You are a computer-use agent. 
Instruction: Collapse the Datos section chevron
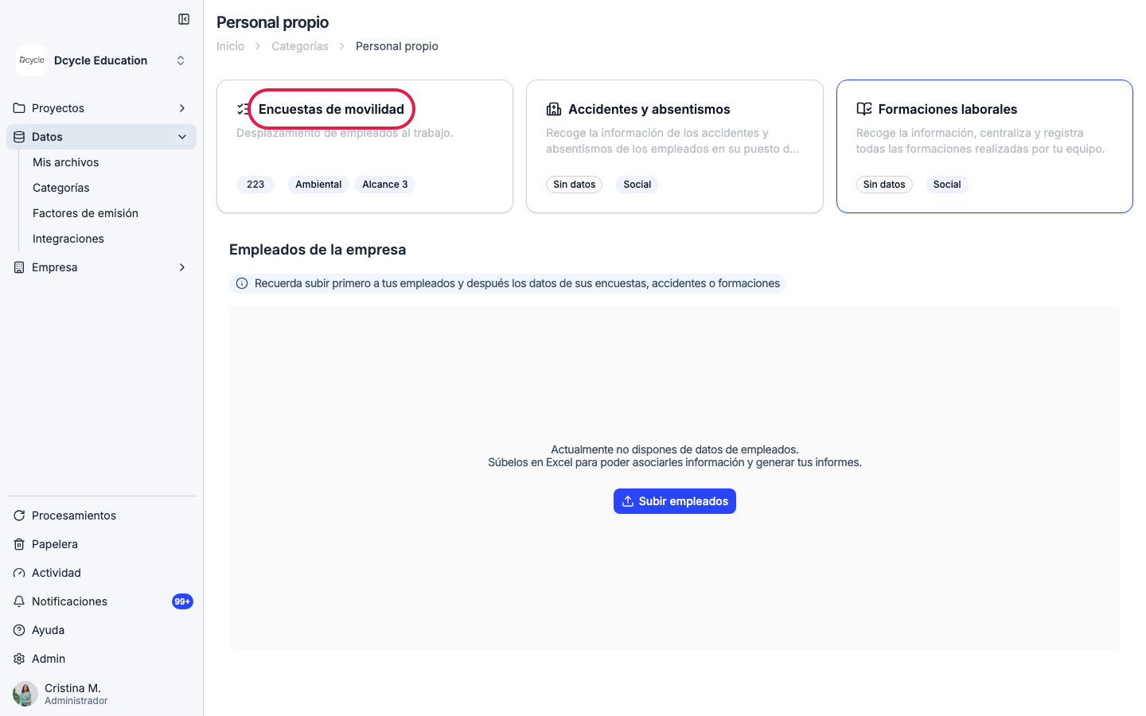pos(182,137)
